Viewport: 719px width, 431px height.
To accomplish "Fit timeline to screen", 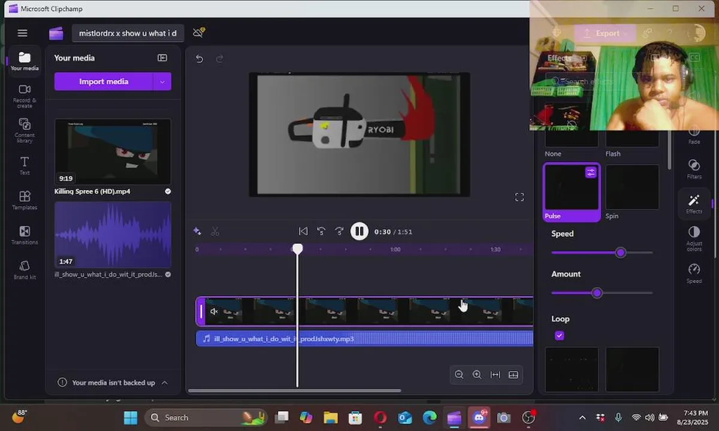I will tap(495, 375).
